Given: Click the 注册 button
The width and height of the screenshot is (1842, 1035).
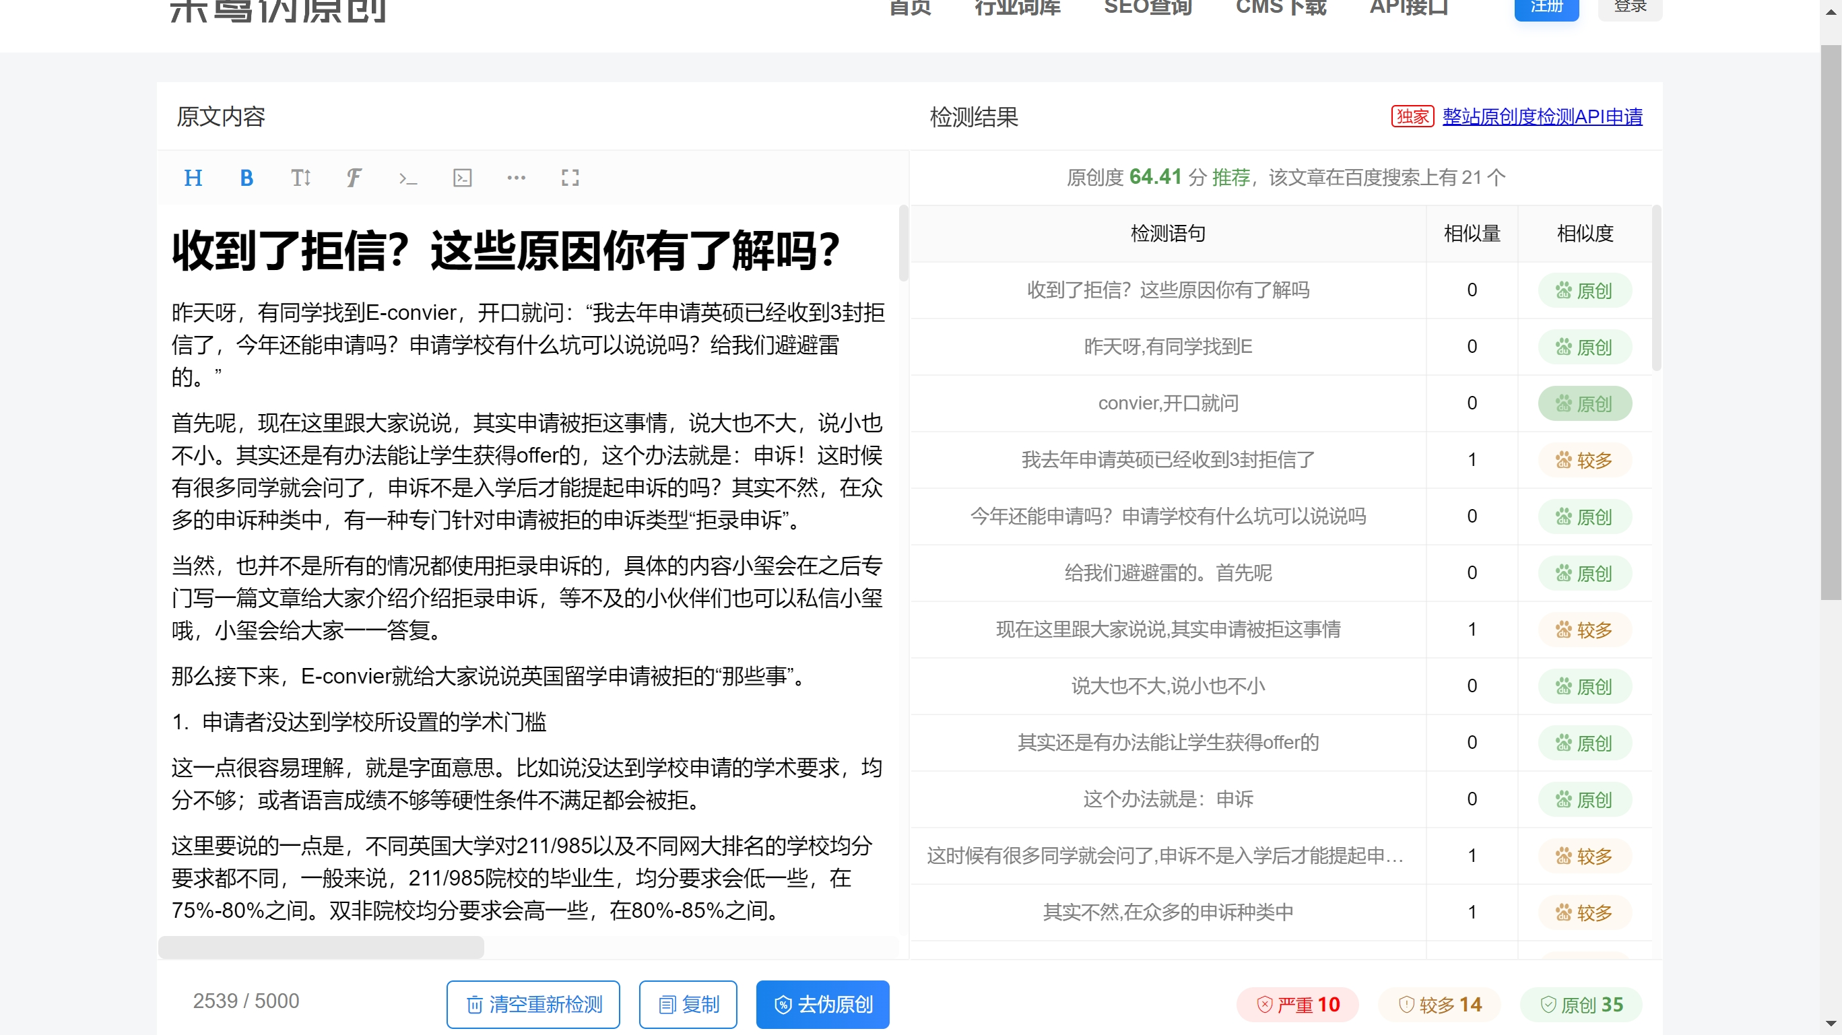Looking at the screenshot, I should coord(1546,9).
